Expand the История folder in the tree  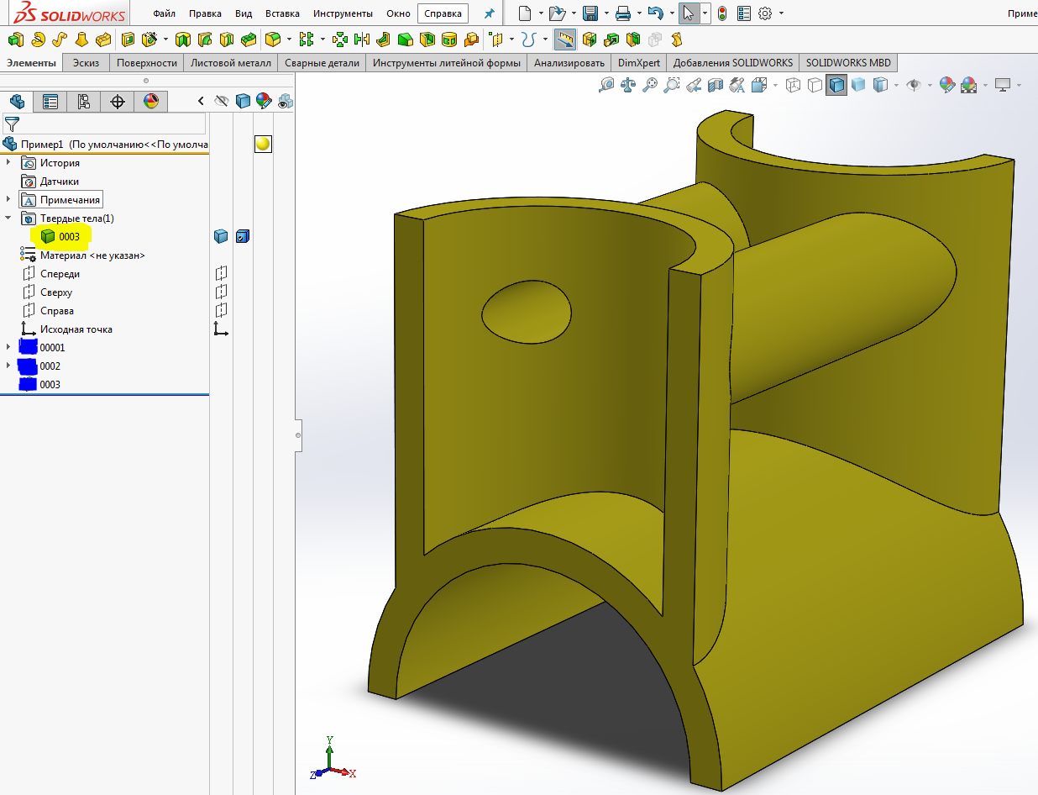(8, 162)
